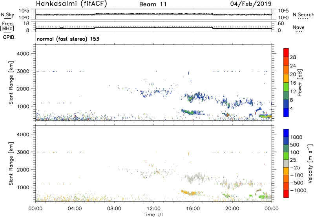Click the 'Nave' legend label
The image size is (314, 217).
299,27
